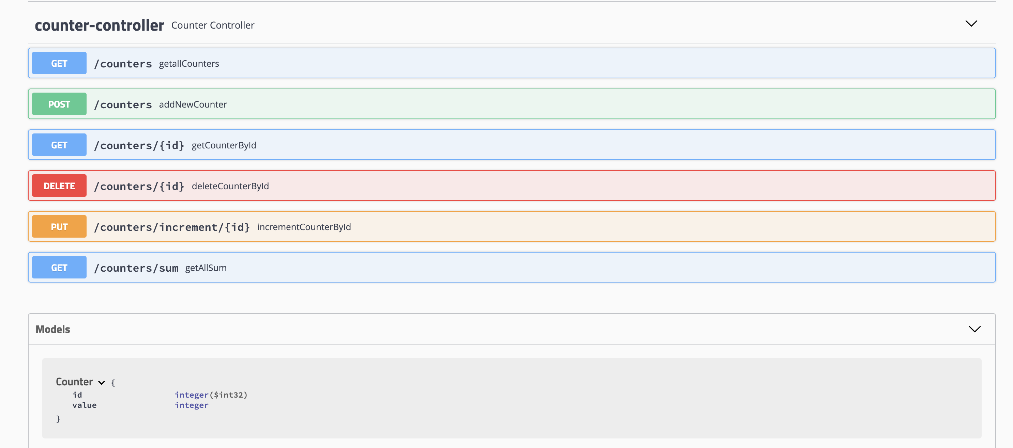Open the /counters/sum endpoint path
This screenshot has height=448, width=1013.
pyautogui.click(x=136, y=268)
